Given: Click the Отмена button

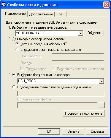Looking at the screenshot, I should [73, 131].
